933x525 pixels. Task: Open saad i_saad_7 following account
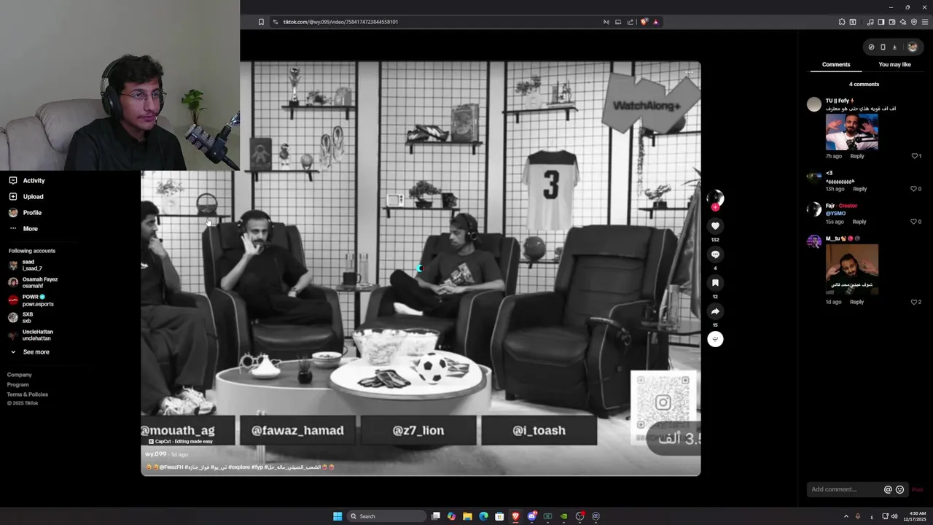(26, 265)
